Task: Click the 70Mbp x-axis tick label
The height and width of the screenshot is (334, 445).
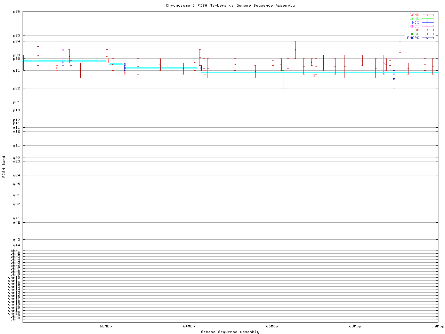Action: click(x=438, y=326)
